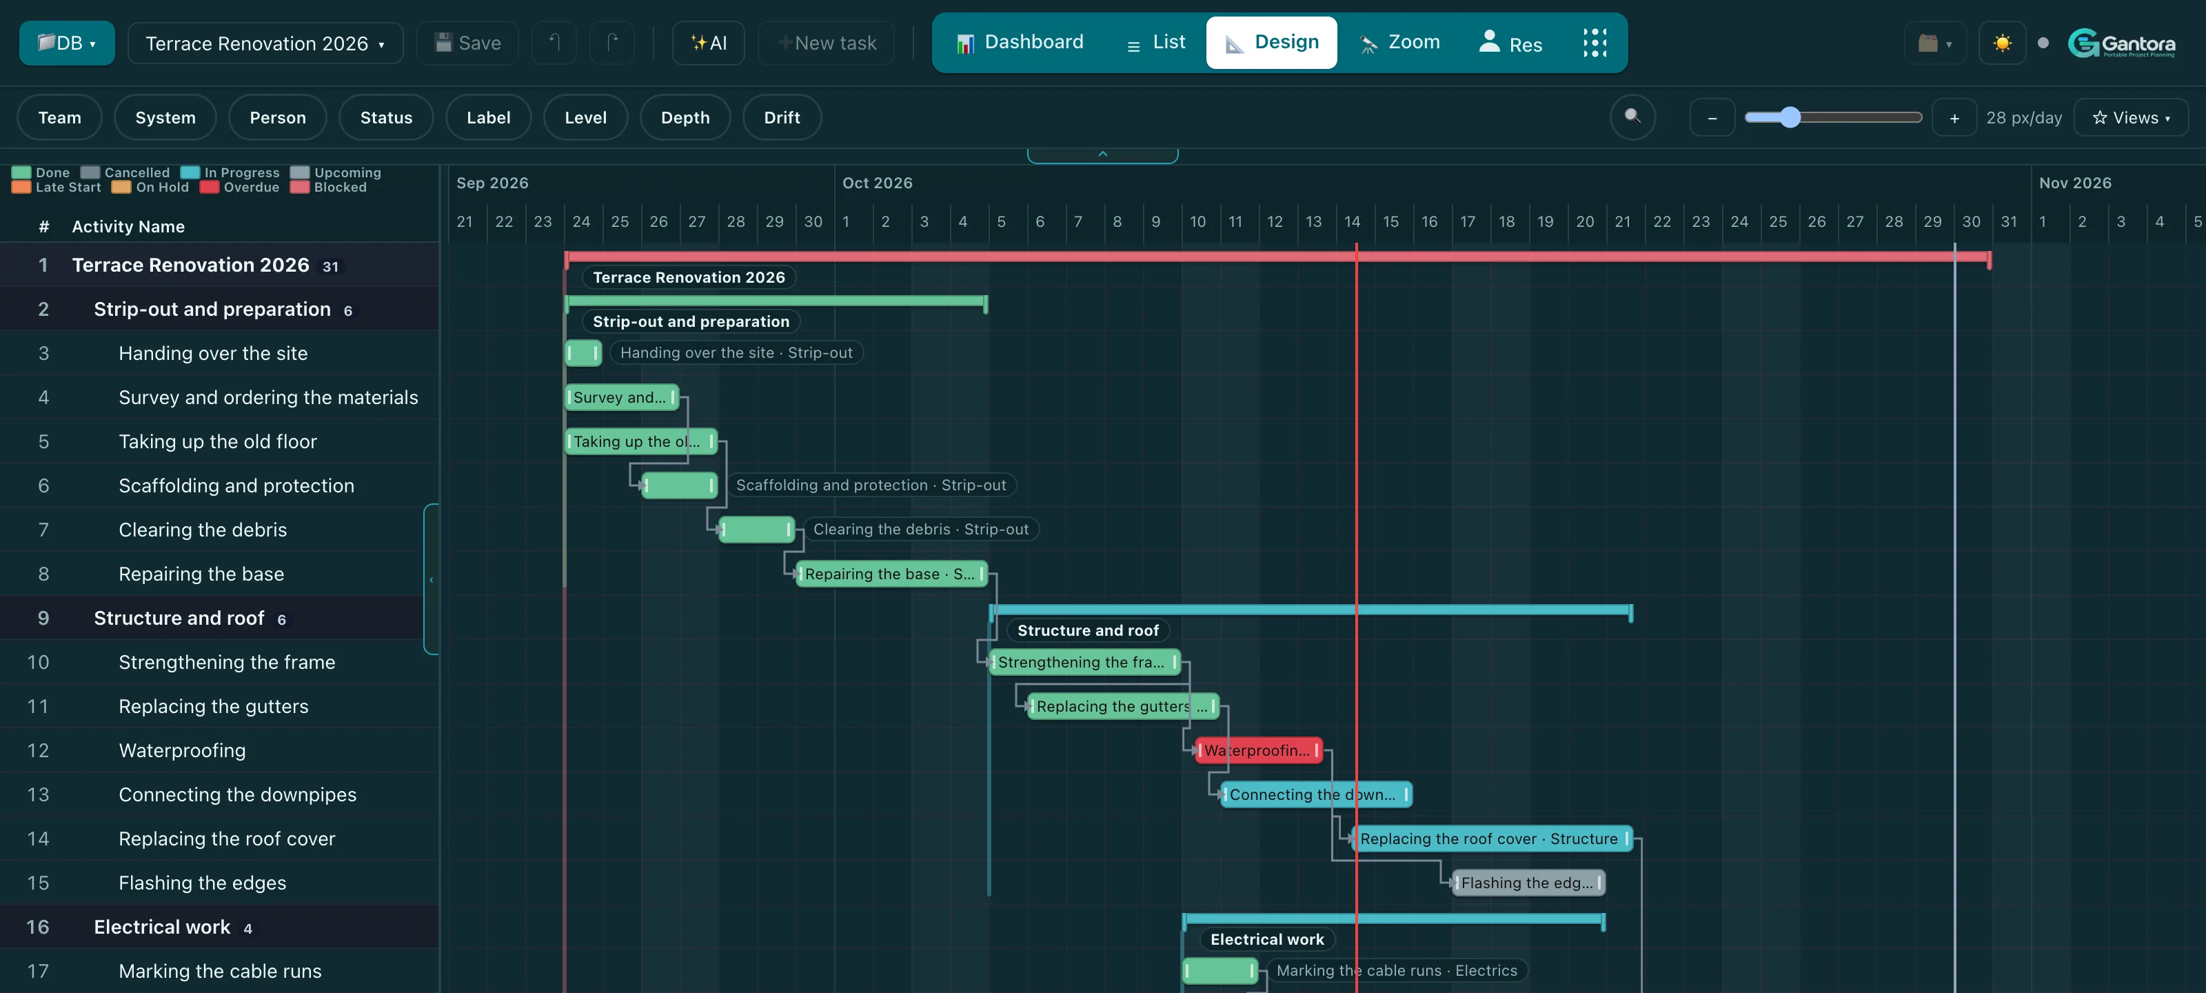Select the Structure and roof group row
The width and height of the screenshot is (2206, 993).
[219, 618]
